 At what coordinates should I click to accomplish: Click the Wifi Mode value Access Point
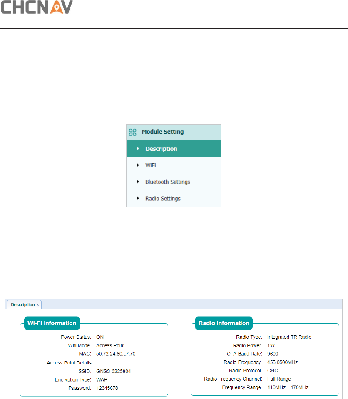click(110, 345)
